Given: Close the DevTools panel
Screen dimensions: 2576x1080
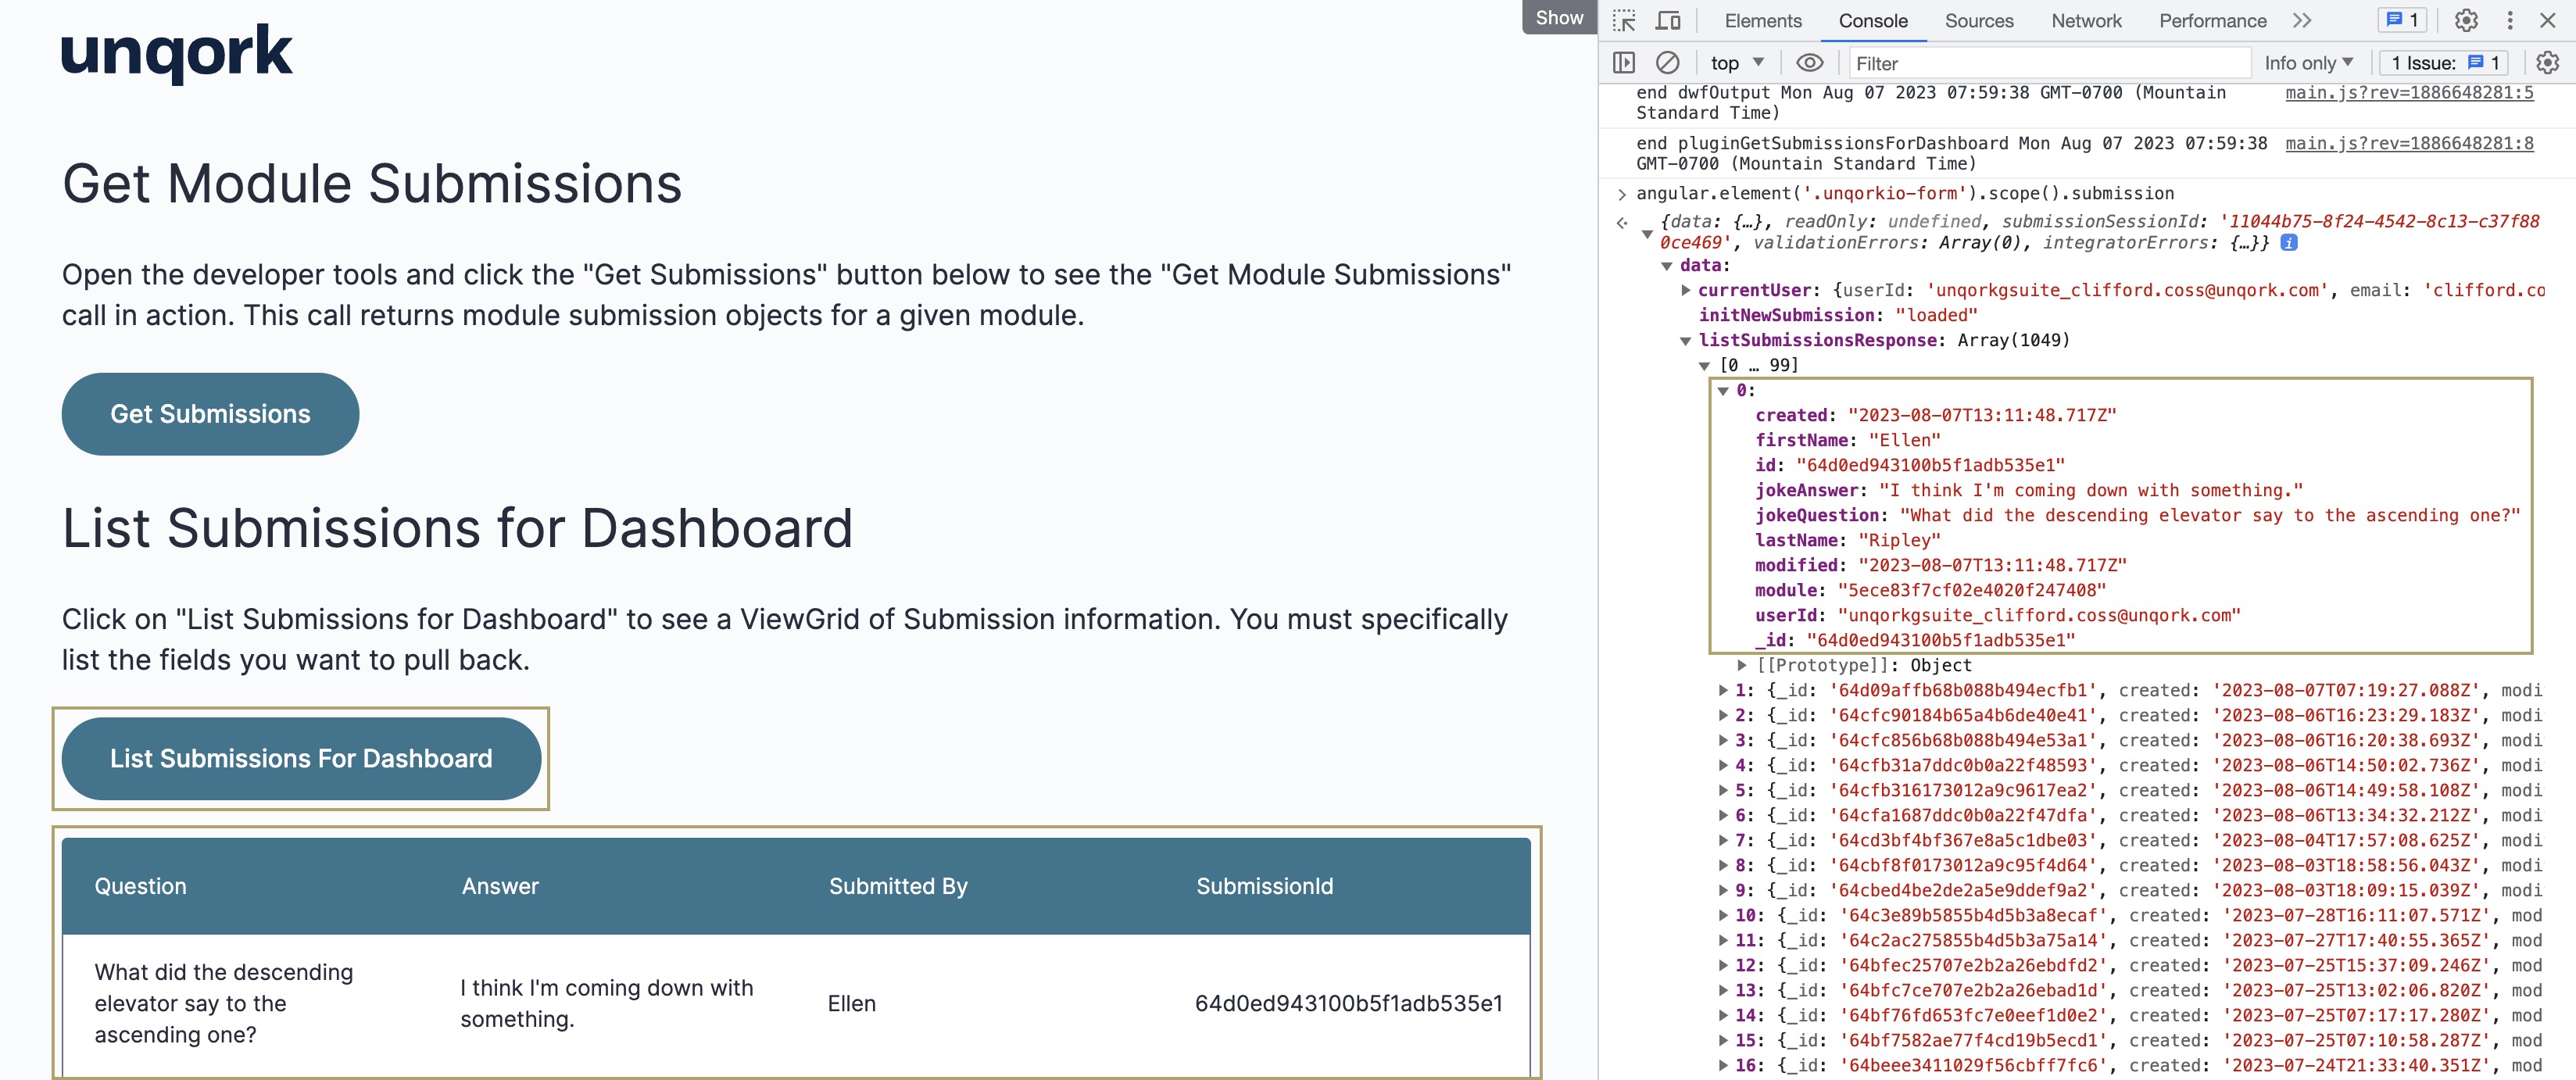Looking at the screenshot, I should click(x=2548, y=21).
